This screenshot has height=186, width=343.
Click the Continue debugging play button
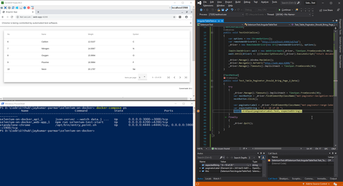(x=280, y=10)
